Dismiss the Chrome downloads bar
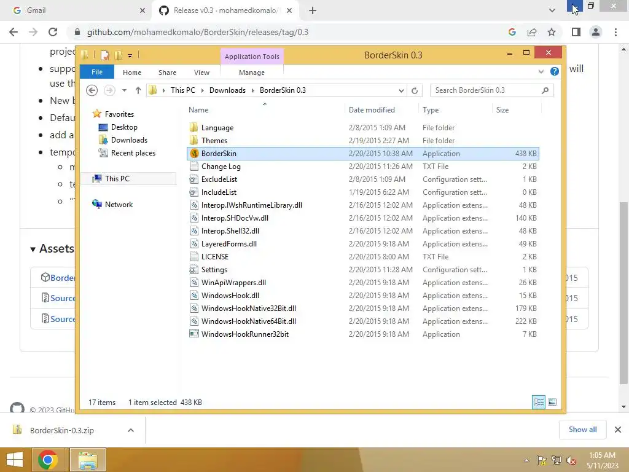 coord(618,430)
